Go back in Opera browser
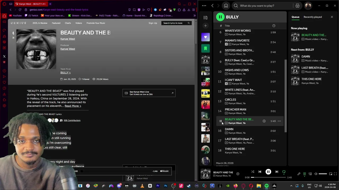Screen dimensions: 339x190 click(11, 10)
